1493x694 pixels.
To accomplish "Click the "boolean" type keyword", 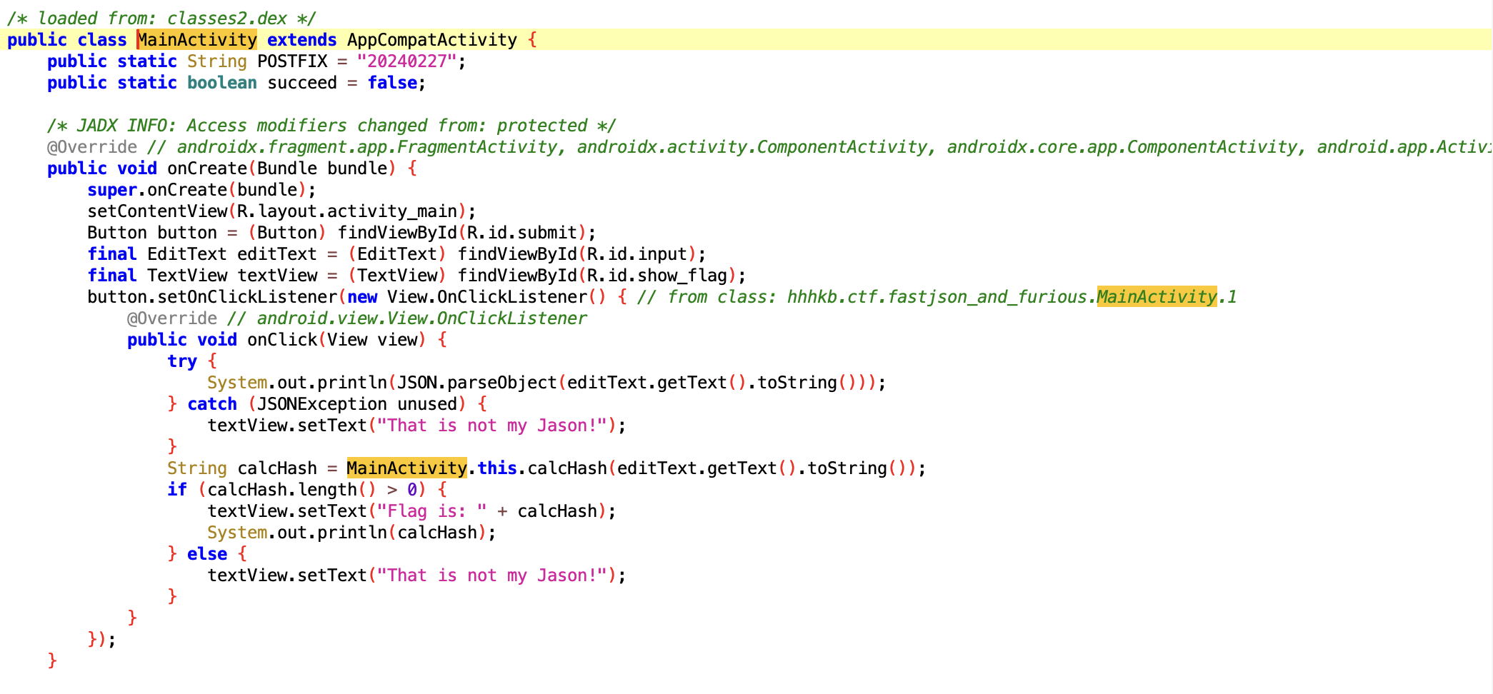I will coord(222,83).
